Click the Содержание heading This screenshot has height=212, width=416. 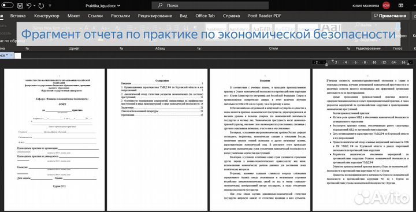(162, 80)
